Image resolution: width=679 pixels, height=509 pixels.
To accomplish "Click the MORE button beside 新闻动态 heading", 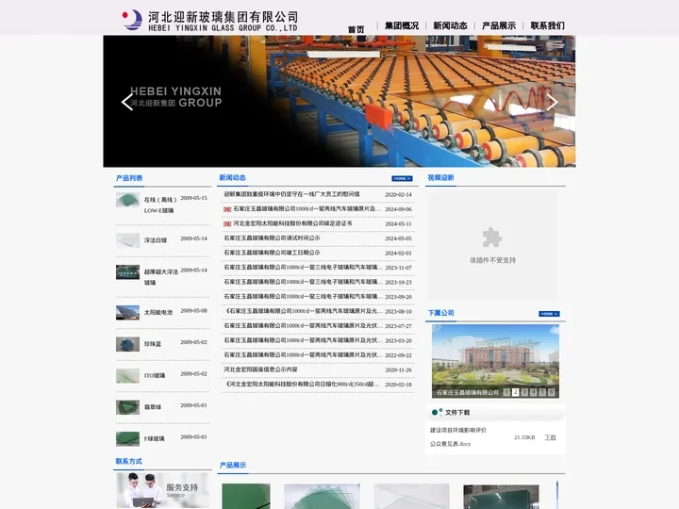I will (402, 178).
